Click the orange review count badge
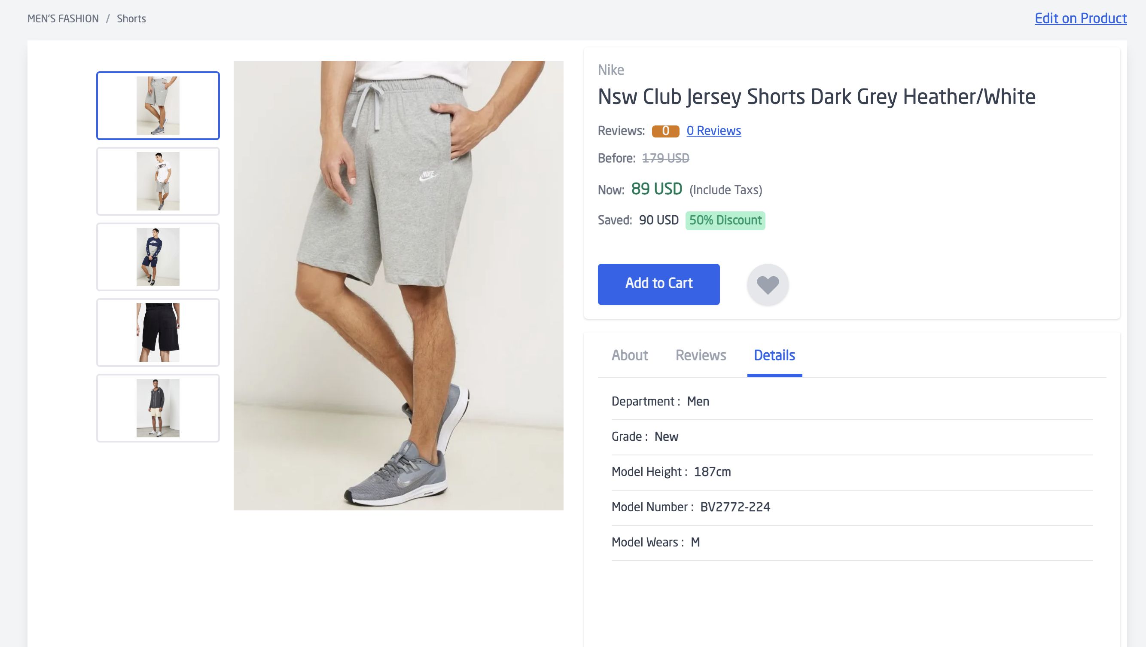 [x=665, y=131]
